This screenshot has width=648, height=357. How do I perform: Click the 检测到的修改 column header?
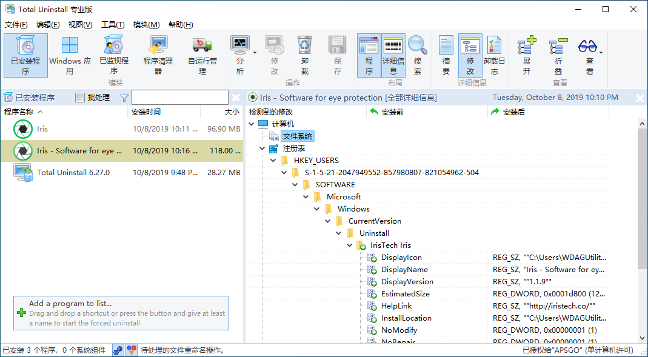(x=306, y=112)
